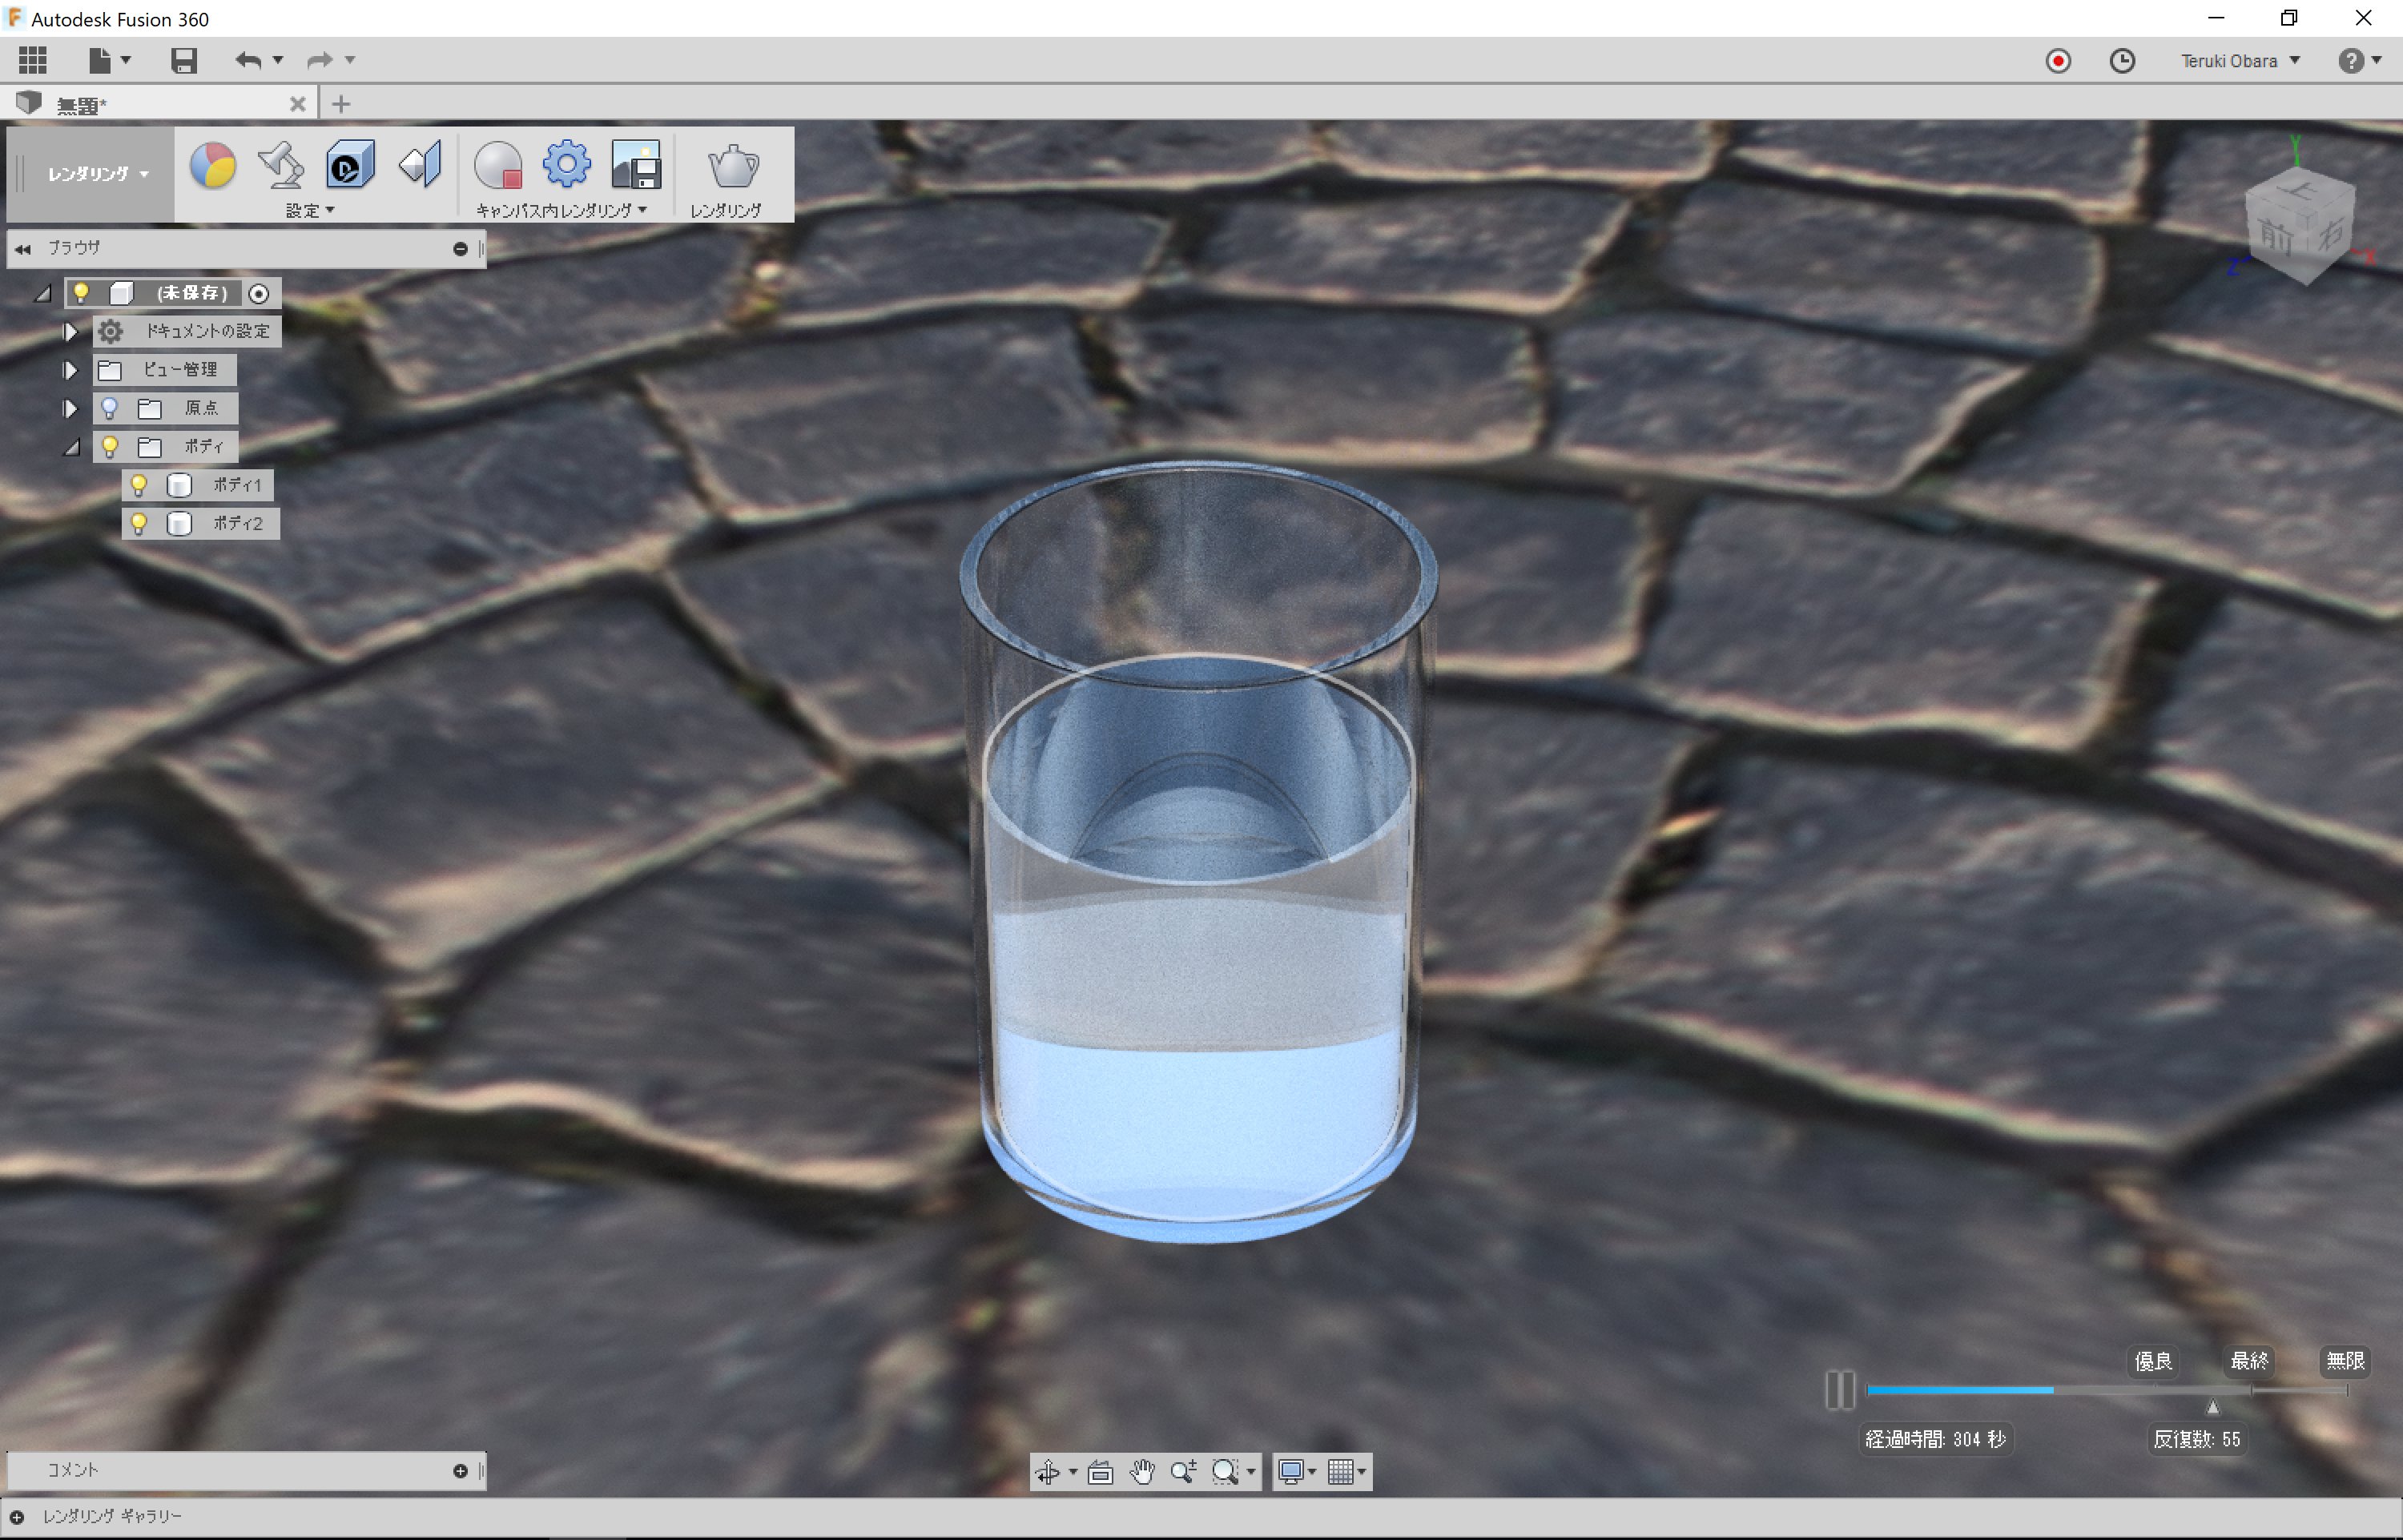The height and width of the screenshot is (1540, 2403).
Task: Stop in-canvas render icon
Action: (x=498, y=166)
